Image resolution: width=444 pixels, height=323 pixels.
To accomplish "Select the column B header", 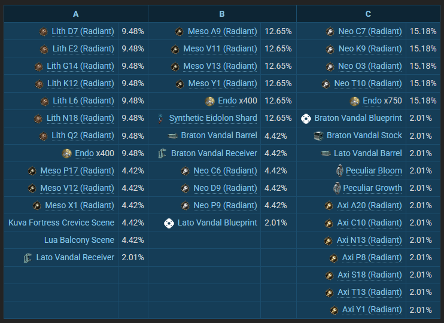I will [222, 14].
